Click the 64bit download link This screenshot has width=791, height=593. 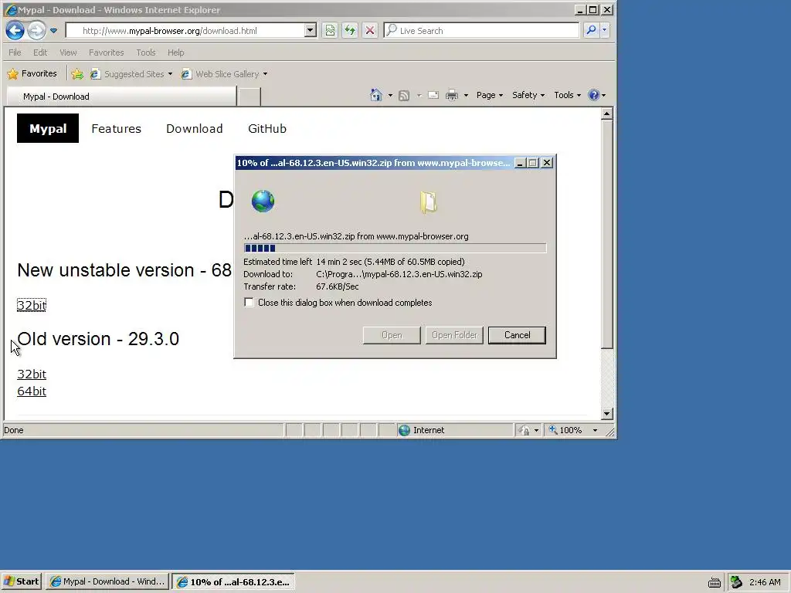(x=31, y=391)
